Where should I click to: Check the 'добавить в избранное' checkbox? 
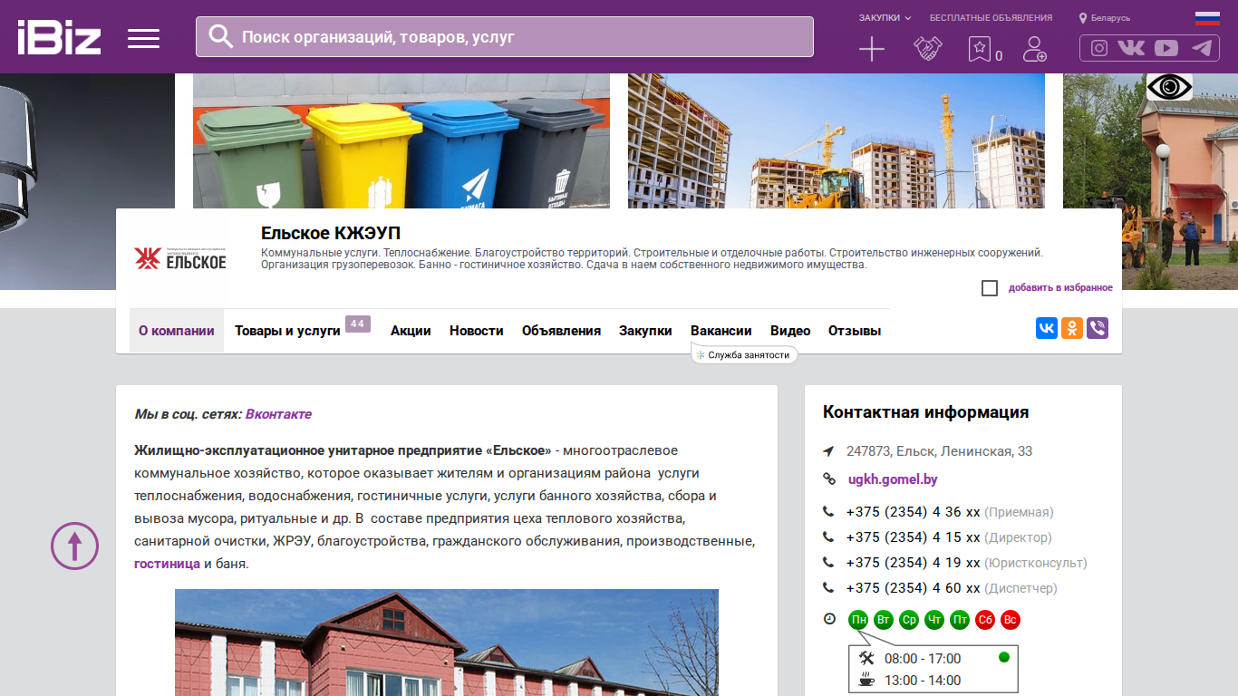[x=990, y=288]
